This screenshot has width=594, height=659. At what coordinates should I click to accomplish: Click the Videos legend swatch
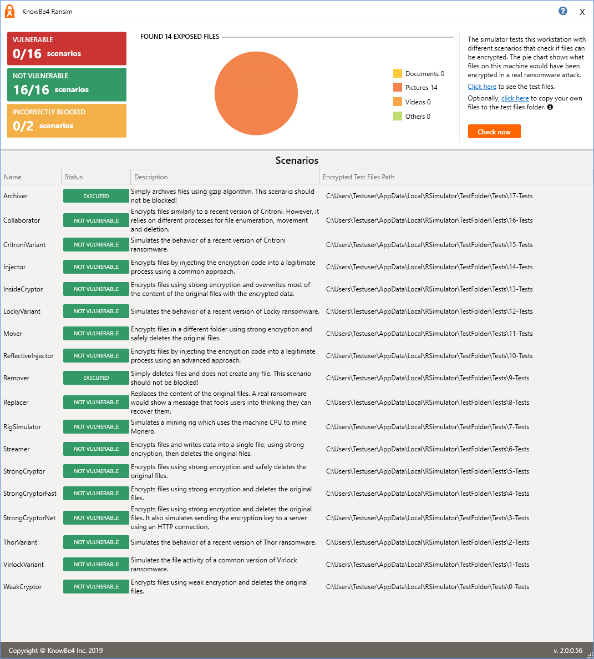(398, 102)
